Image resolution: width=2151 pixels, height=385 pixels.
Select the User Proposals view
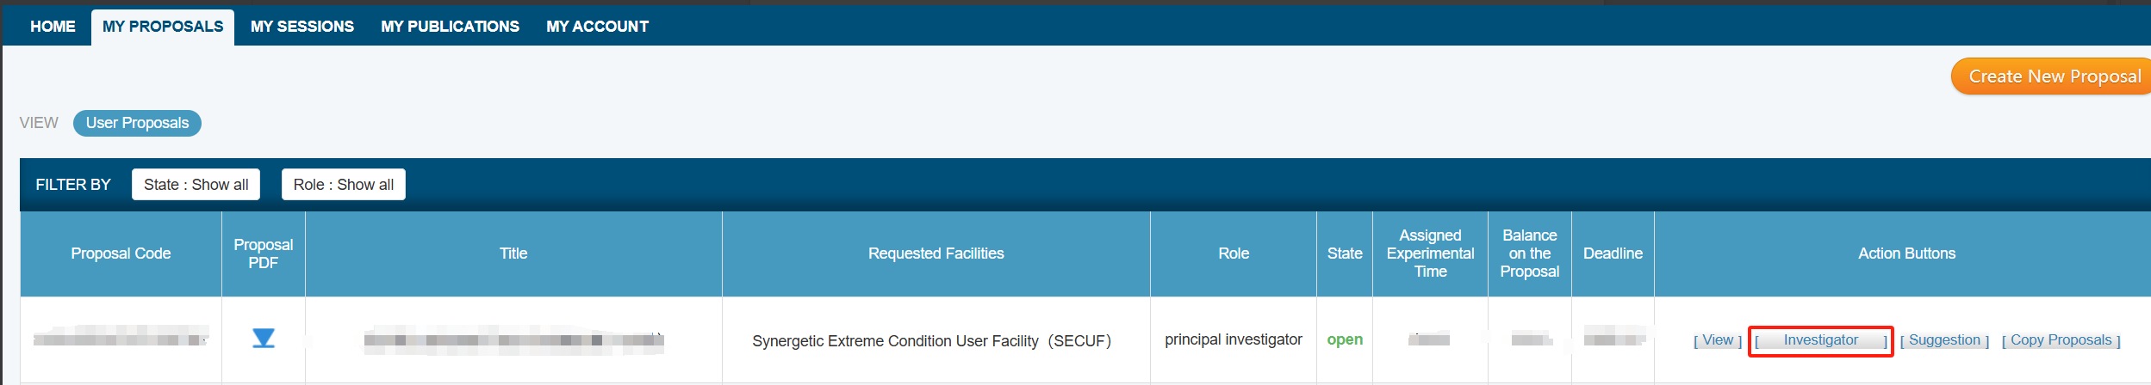[137, 123]
